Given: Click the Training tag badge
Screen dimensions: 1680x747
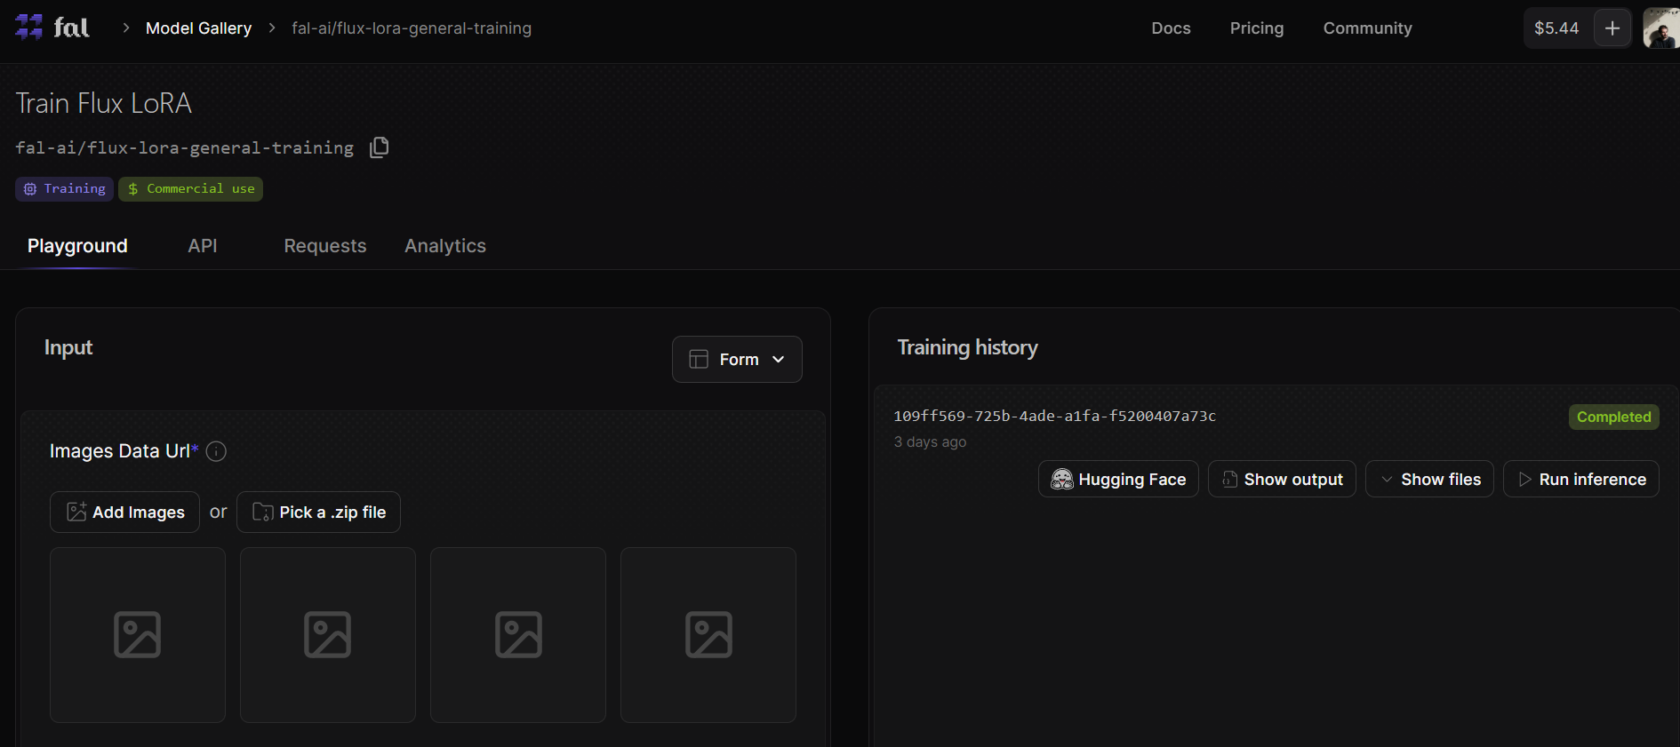Looking at the screenshot, I should click(x=64, y=189).
